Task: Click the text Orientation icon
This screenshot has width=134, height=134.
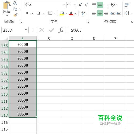Action: [x=112, y=5]
